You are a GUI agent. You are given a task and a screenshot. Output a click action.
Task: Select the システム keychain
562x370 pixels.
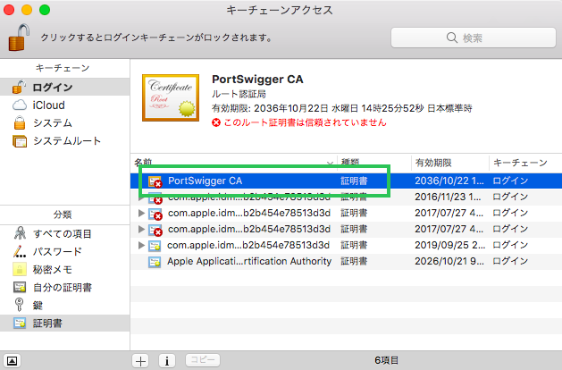point(64,123)
